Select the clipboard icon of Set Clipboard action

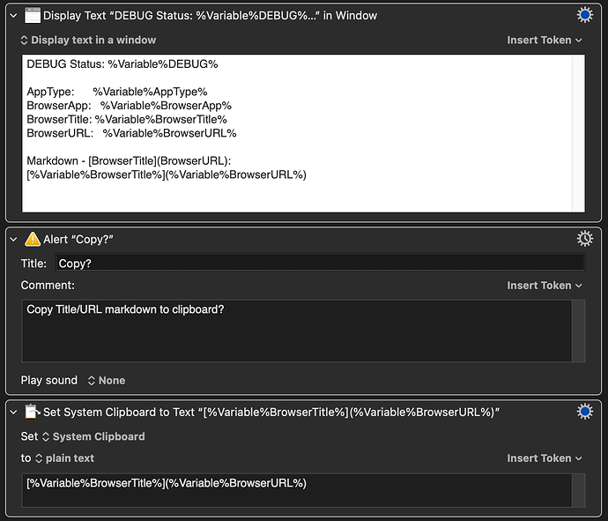coord(33,412)
